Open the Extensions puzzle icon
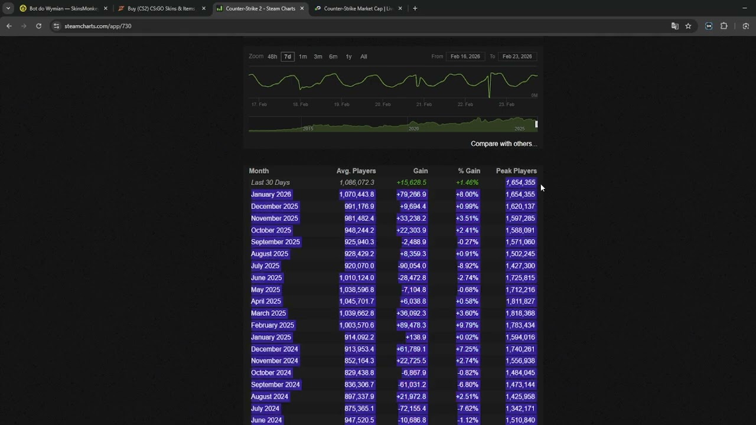This screenshot has height=425, width=756. pos(724,26)
